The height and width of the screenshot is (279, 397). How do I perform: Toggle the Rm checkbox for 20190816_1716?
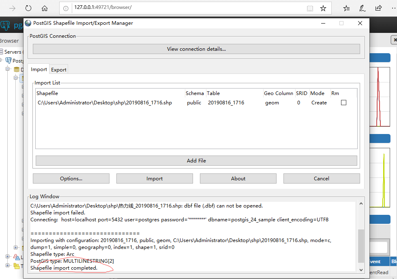pyautogui.click(x=343, y=103)
